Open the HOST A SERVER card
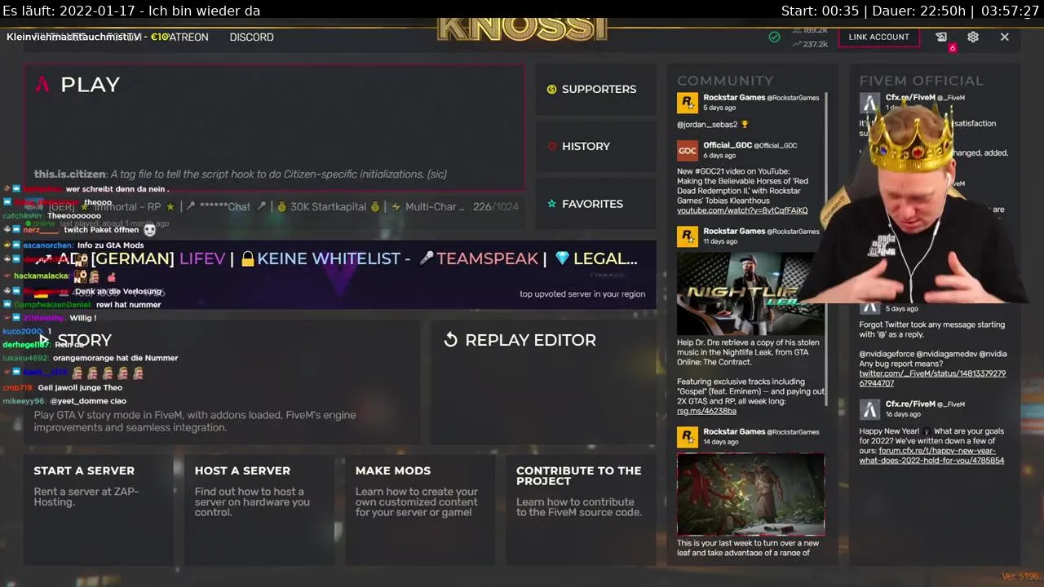Screen dimensions: 1044x587 [x=259, y=510]
